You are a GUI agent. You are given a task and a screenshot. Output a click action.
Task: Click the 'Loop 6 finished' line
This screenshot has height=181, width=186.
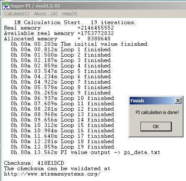point(61,77)
